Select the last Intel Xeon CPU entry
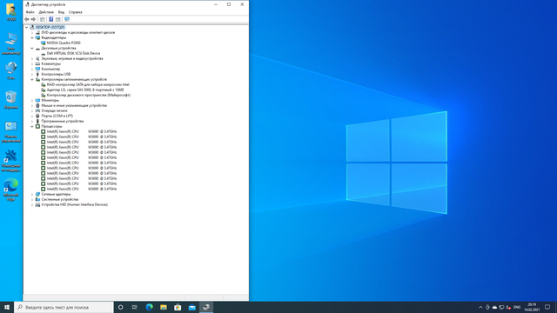 [82, 190]
